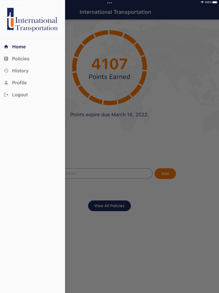Tap the orange Add button

point(165,174)
